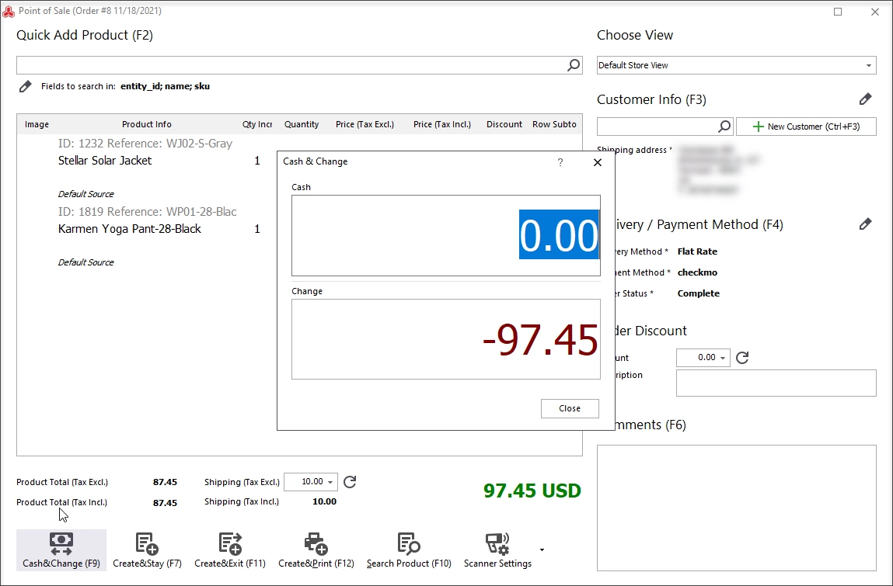The height and width of the screenshot is (586, 893).
Task: Click ID: 1232 Reference: WJ02-S-Gray text
Action: [x=145, y=144]
